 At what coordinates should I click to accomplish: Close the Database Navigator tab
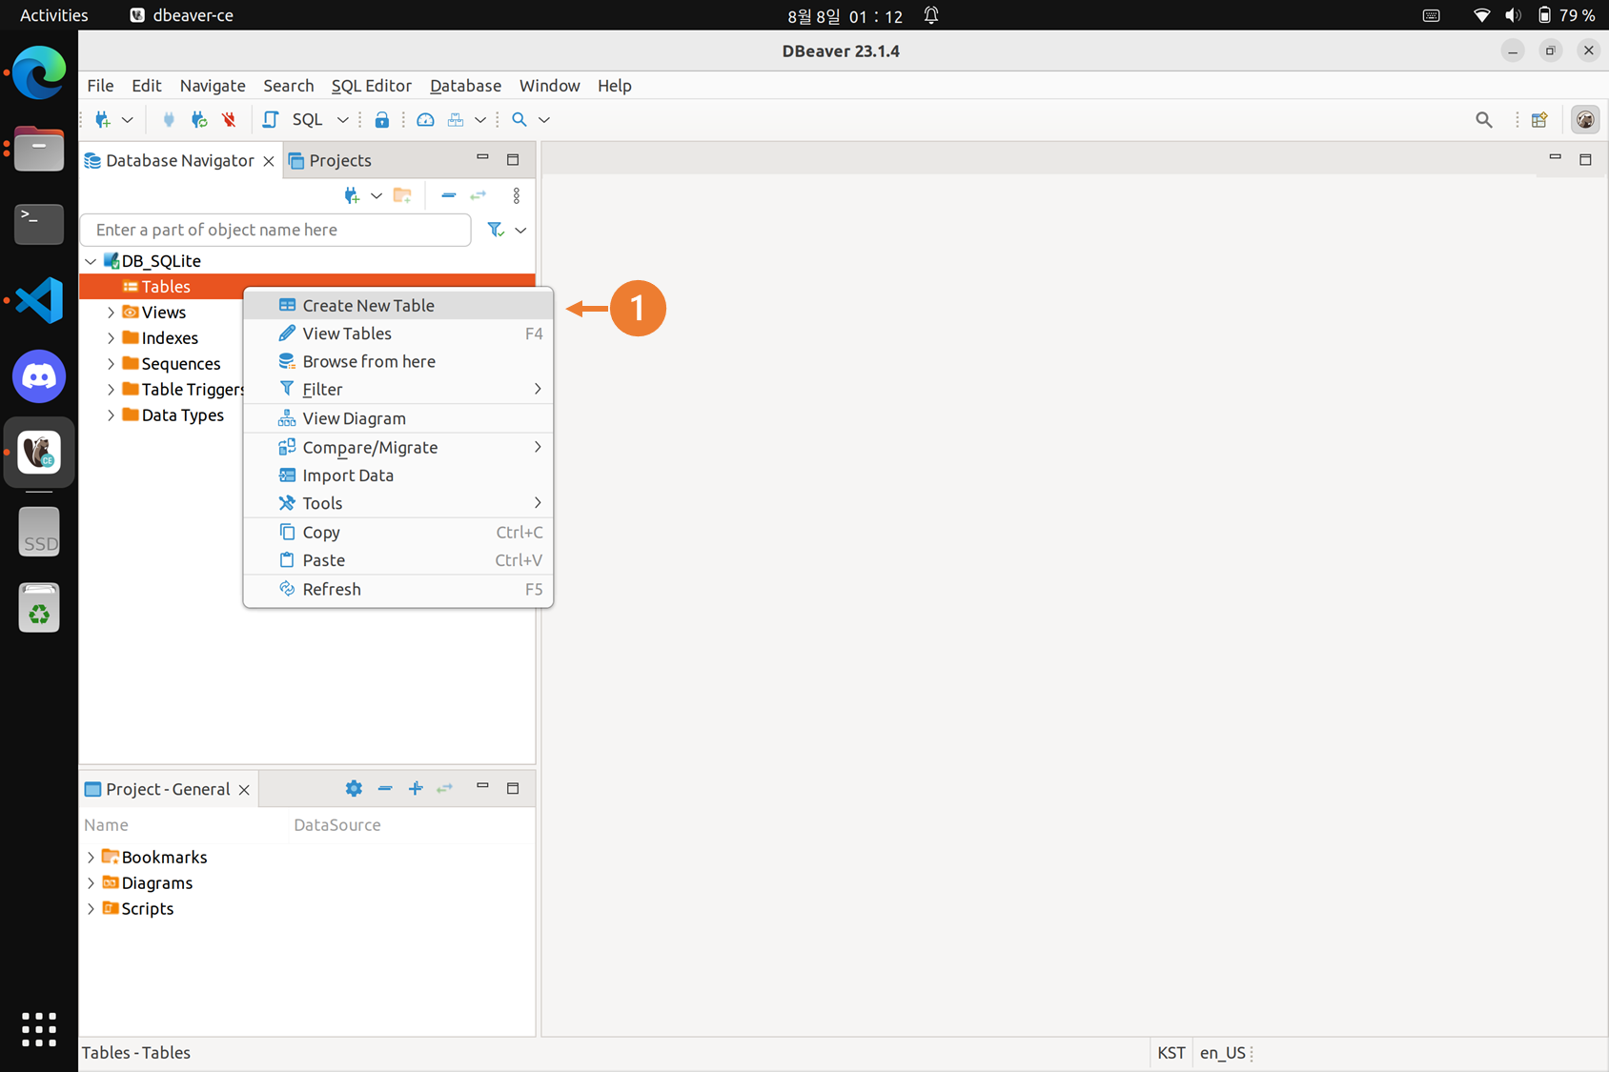269,161
